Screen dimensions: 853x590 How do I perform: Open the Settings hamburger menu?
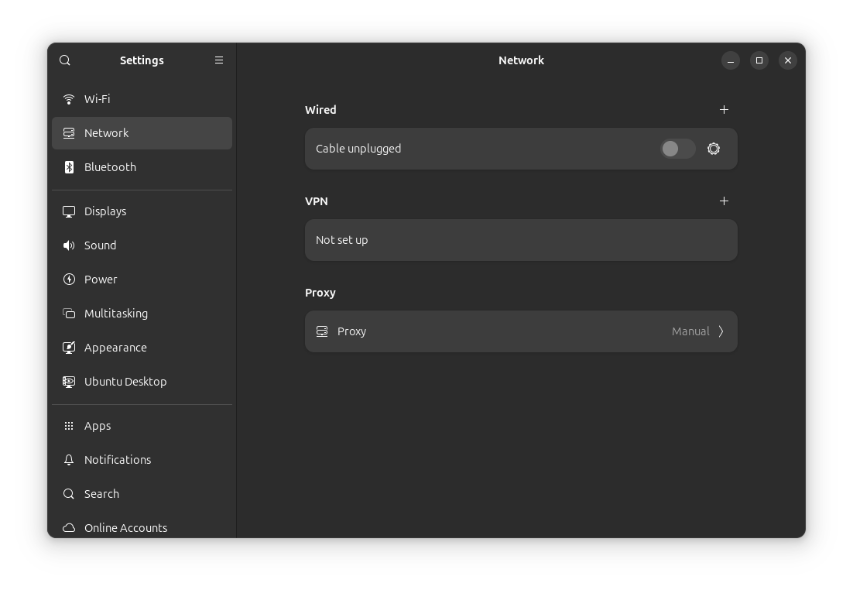point(219,60)
